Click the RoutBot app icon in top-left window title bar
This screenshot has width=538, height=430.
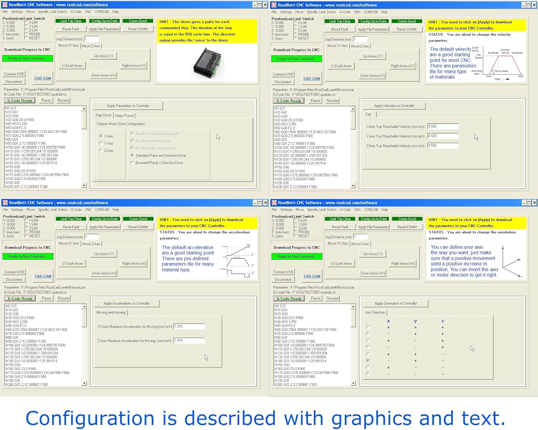tap(5, 5)
